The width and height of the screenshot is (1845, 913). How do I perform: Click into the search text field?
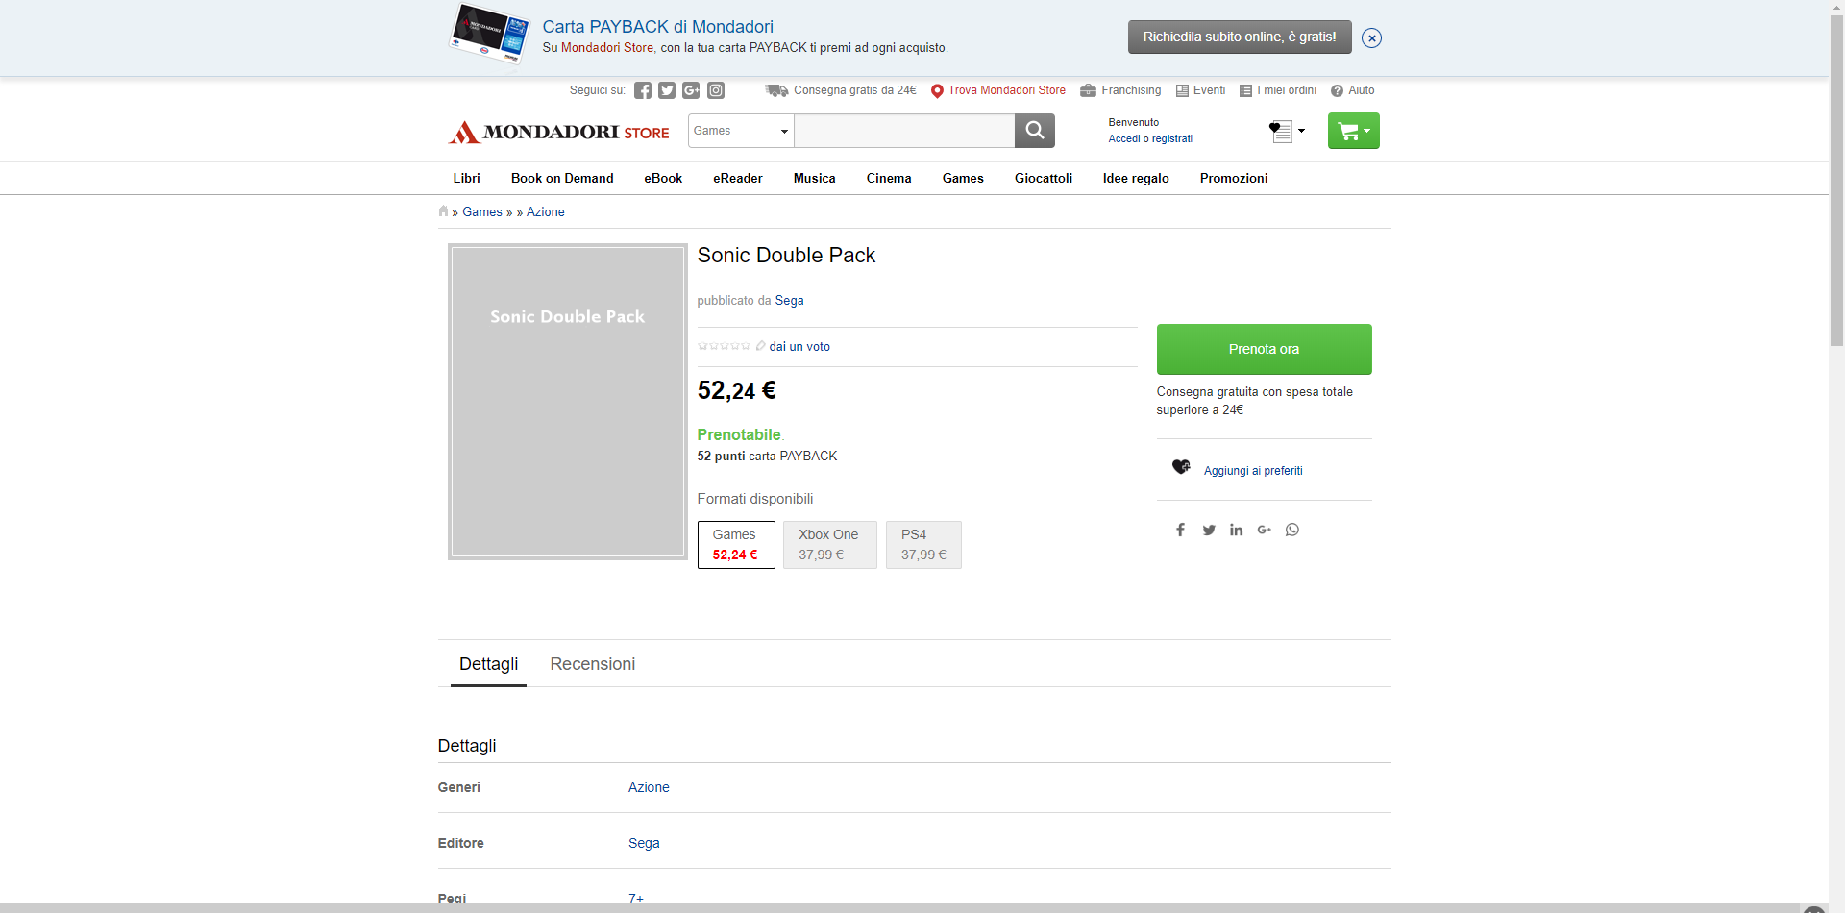pyautogui.click(x=904, y=131)
